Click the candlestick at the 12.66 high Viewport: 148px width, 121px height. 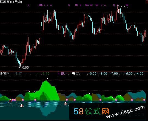(x=118, y=9)
